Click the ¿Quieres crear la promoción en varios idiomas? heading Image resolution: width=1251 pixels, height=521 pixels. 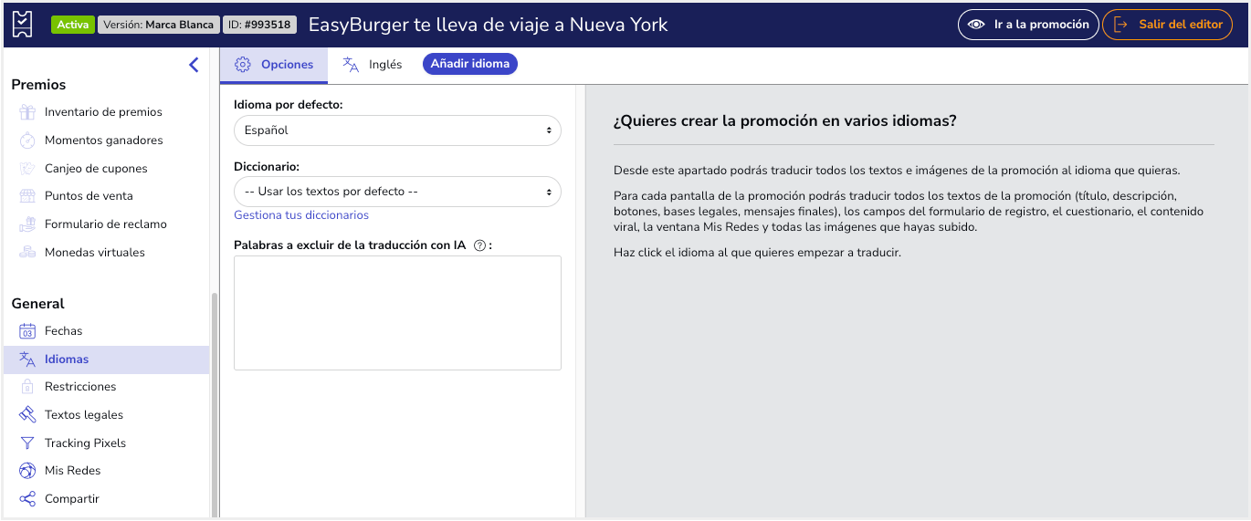click(x=785, y=120)
